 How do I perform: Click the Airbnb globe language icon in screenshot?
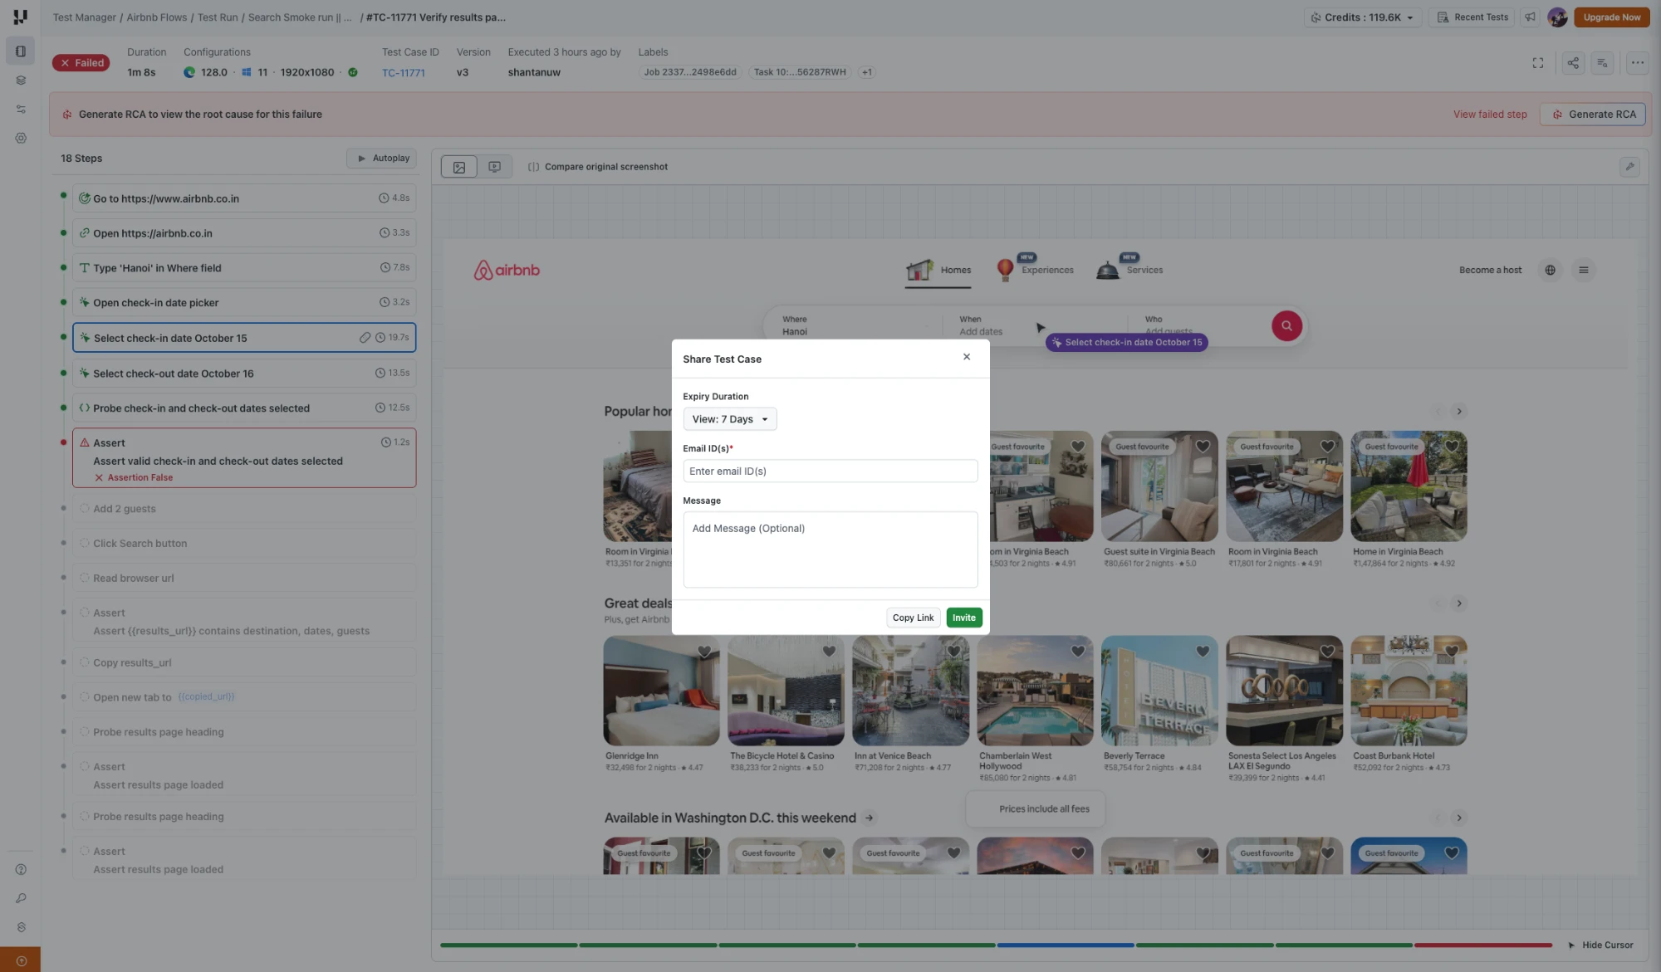1550,271
